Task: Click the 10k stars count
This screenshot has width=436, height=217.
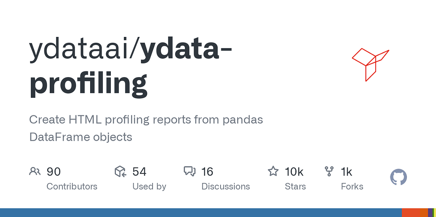Action: click(294, 172)
